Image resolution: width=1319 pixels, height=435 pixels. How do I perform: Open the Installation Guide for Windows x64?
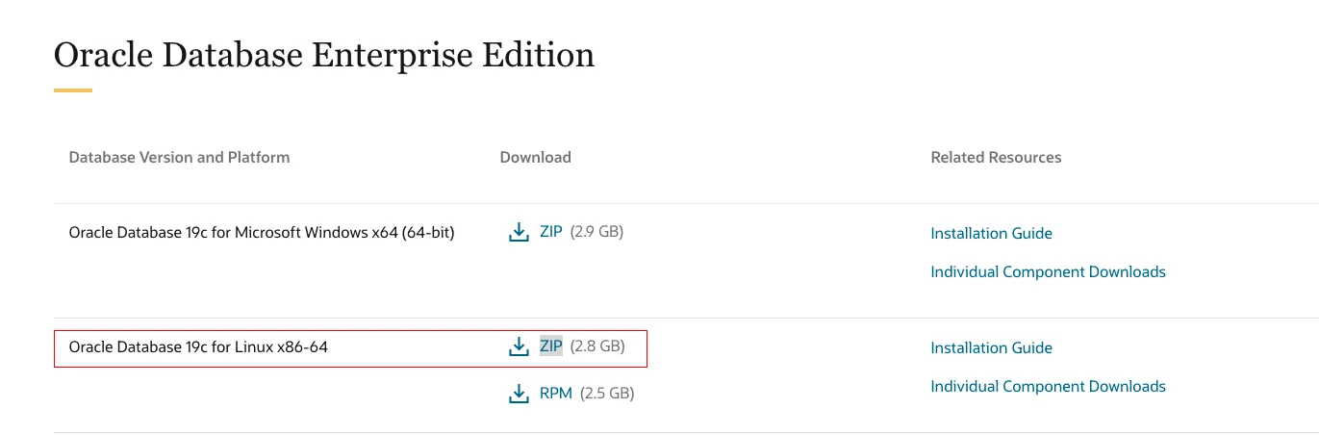pyautogui.click(x=991, y=233)
